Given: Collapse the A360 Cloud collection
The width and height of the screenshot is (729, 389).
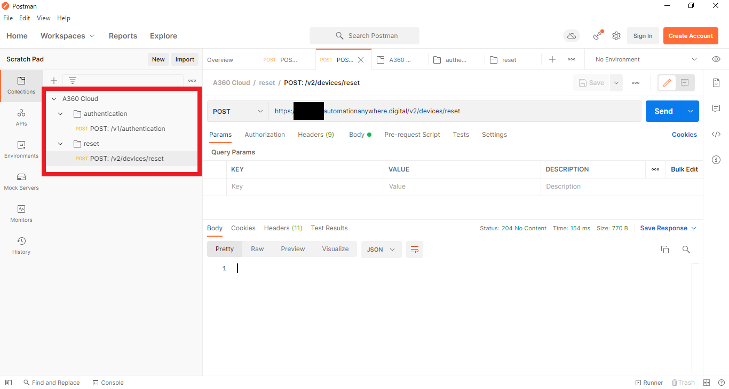Looking at the screenshot, I should [x=54, y=99].
